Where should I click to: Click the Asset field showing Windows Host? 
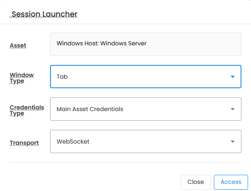(145, 44)
